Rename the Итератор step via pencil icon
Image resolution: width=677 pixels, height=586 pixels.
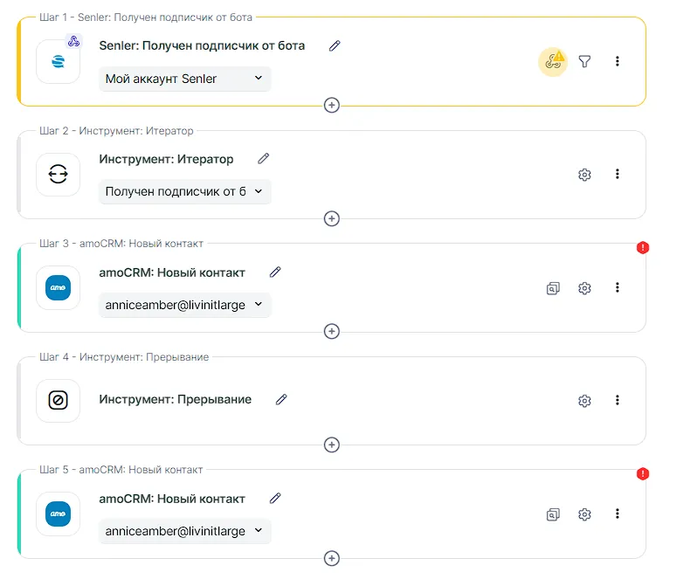(x=264, y=159)
